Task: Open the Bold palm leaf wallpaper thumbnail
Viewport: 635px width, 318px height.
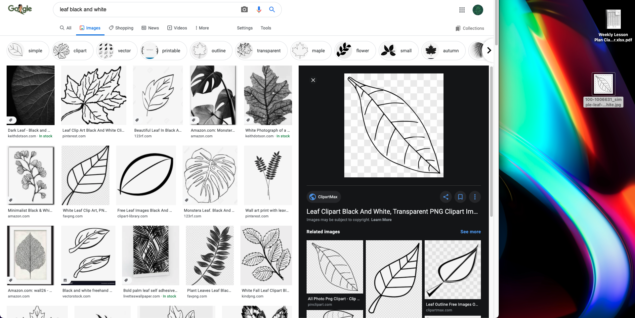Action: pos(150,255)
